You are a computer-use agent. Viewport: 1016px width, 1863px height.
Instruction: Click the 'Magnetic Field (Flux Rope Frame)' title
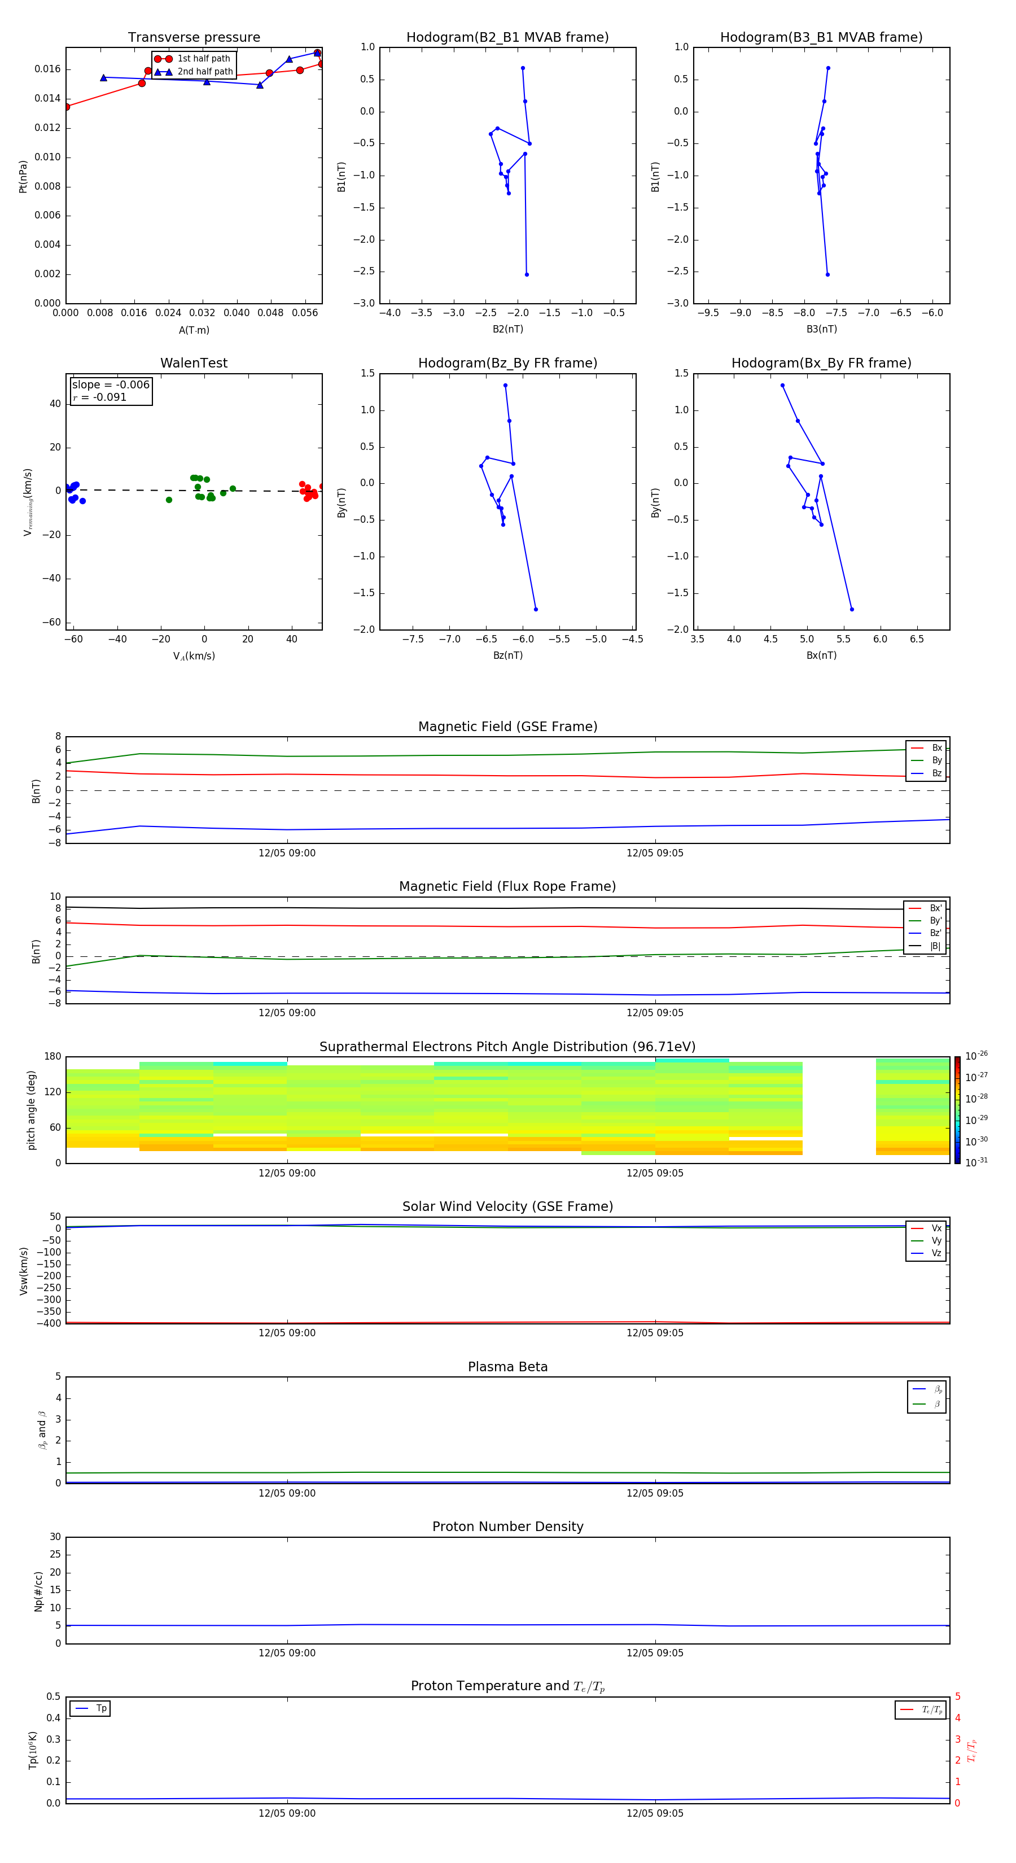[x=507, y=887]
